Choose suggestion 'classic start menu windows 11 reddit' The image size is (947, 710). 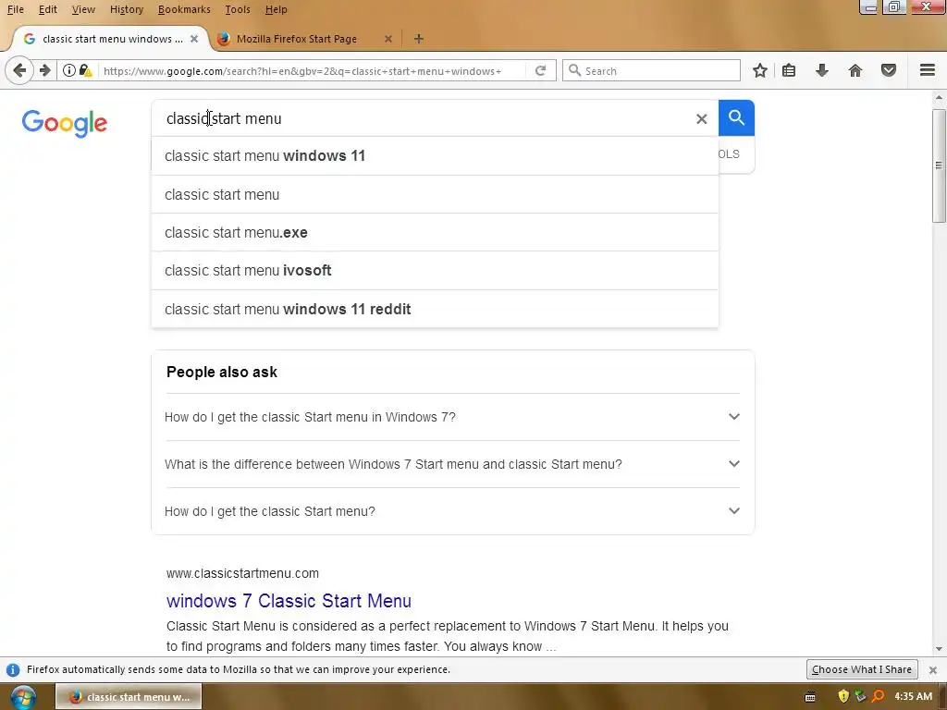coord(435,309)
